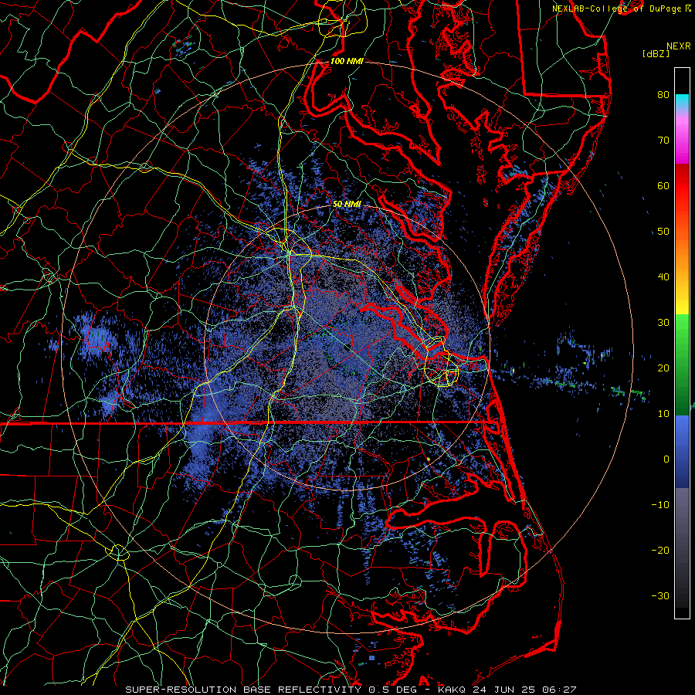
Task: Click the "NEXR" label above the color bar
Action: 679,46
